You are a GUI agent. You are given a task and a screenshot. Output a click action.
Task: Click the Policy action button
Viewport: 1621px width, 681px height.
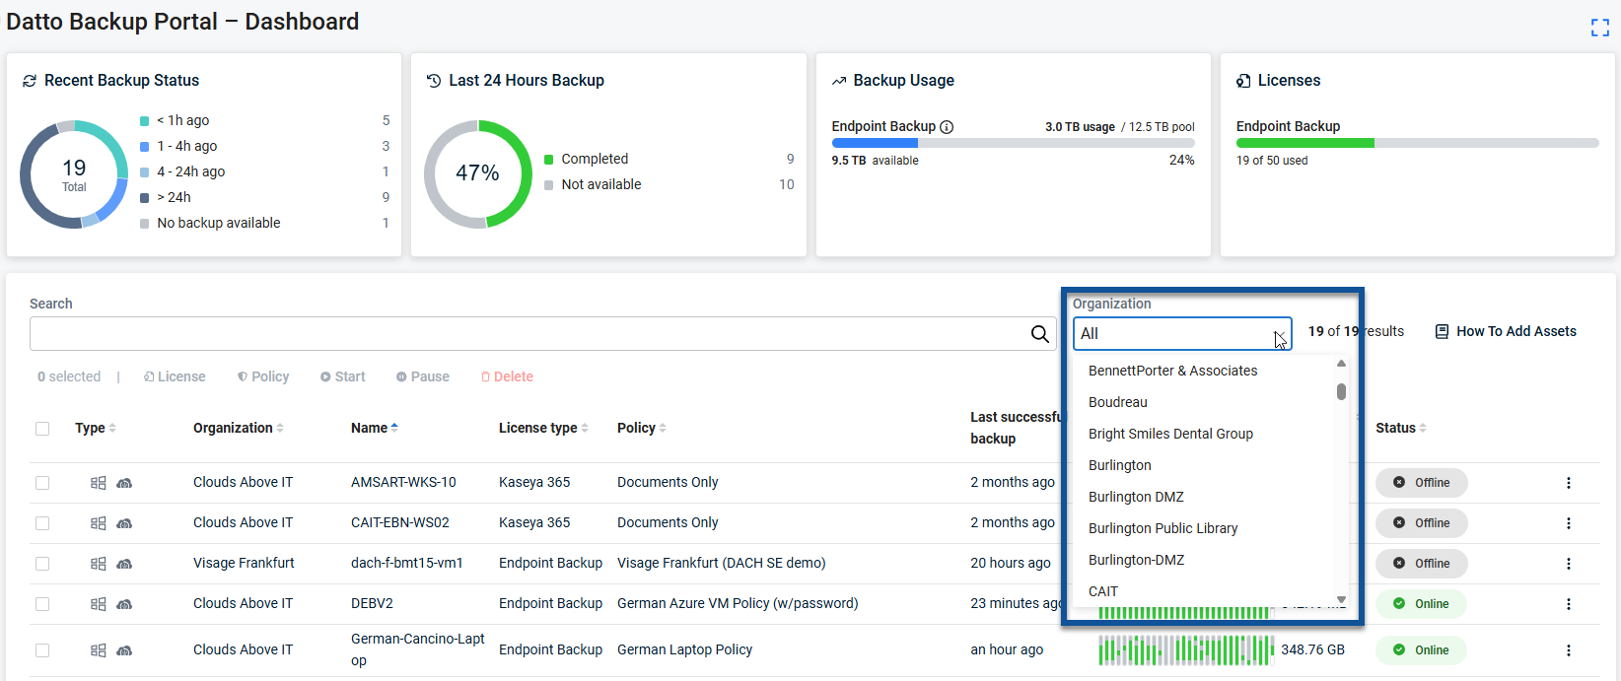coord(263,376)
